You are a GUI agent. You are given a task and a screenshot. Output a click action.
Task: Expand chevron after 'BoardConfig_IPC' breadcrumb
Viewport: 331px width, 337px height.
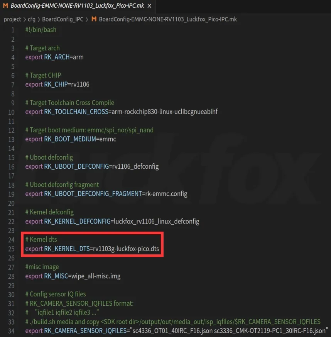87,20
